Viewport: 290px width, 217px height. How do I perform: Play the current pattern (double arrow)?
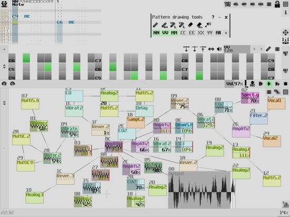click(277, 84)
